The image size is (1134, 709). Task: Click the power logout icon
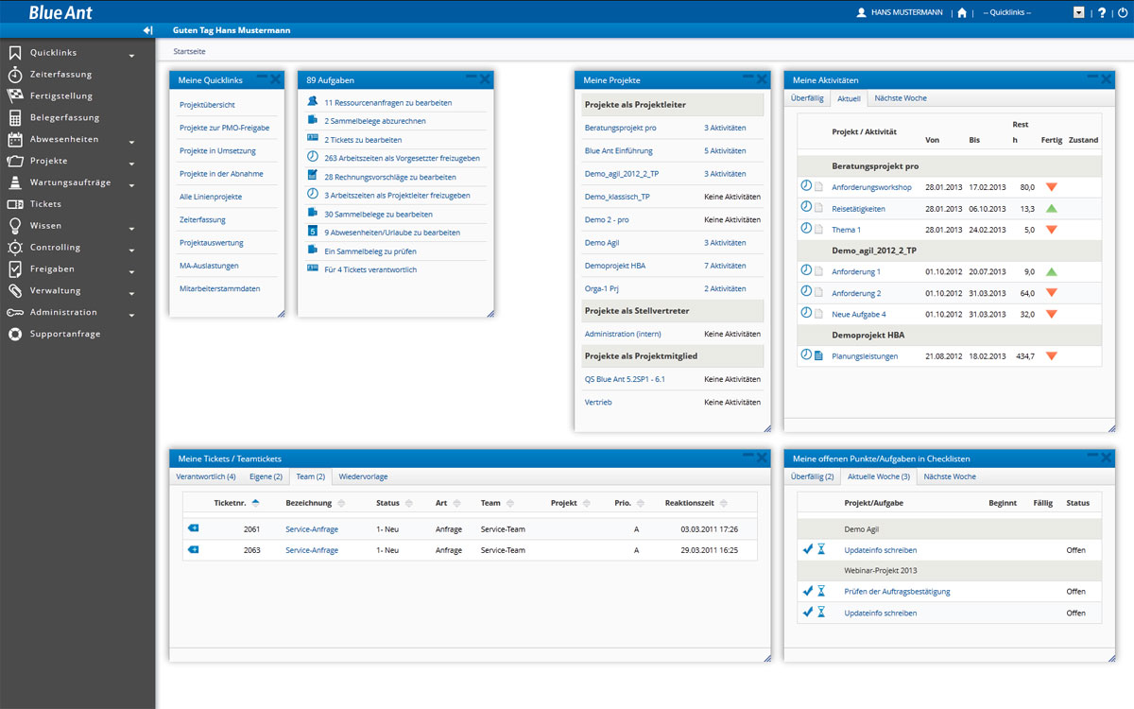(x=1123, y=13)
